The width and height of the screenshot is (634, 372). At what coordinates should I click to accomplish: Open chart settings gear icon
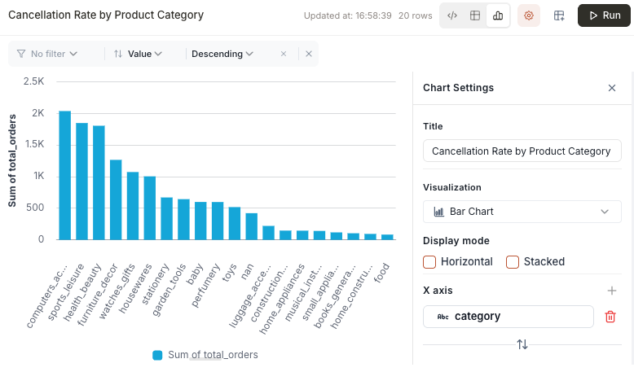[528, 15]
